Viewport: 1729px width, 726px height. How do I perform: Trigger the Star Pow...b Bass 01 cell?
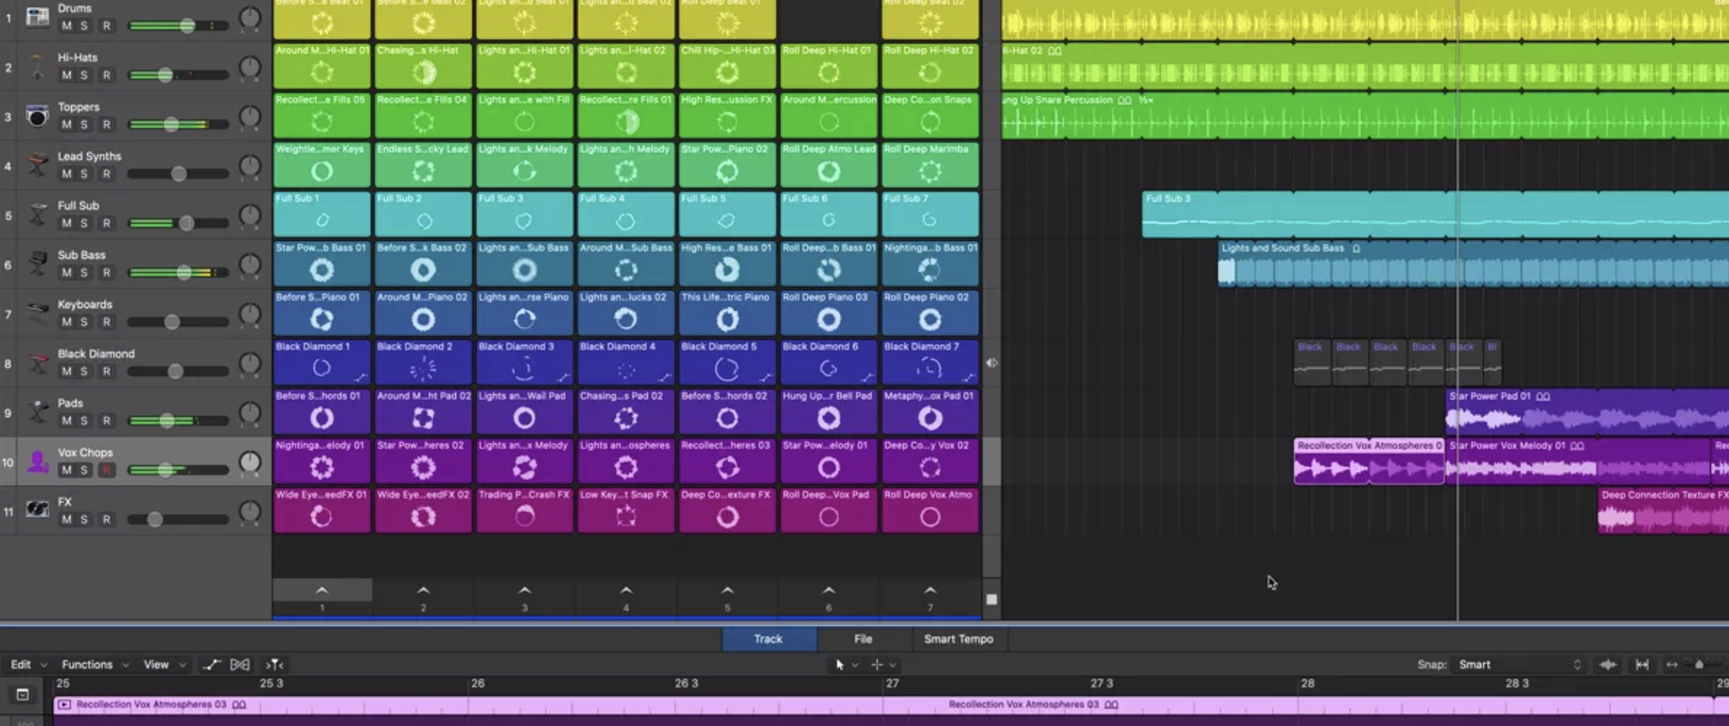322,264
